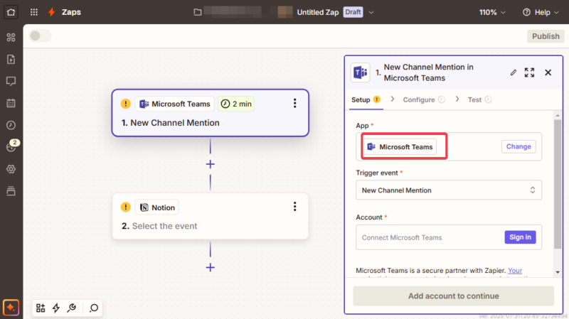Open the Help menu
This screenshot has width=569, height=319.
[x=541, y=12]
